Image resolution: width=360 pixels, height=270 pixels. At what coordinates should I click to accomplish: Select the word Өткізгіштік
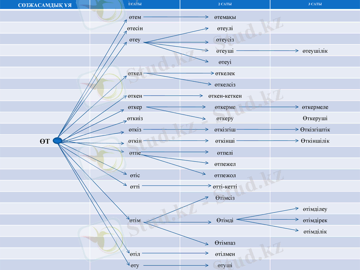click(x=315, y=130)
